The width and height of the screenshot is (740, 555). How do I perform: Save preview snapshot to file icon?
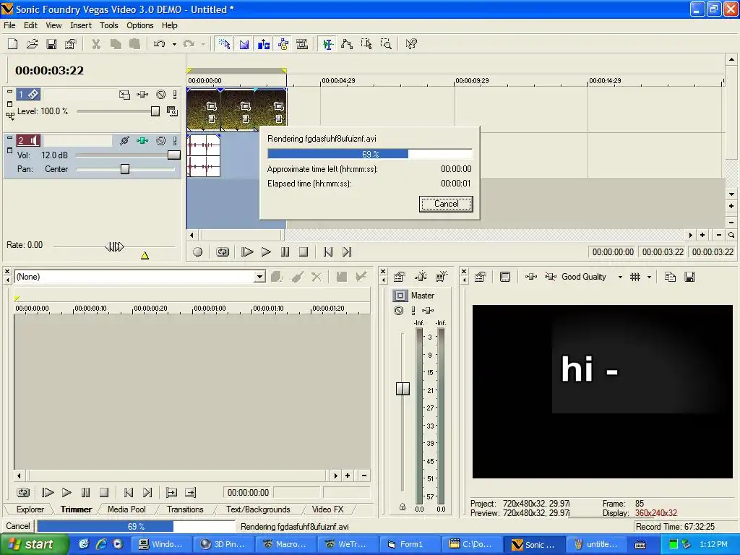pos(689,277)
